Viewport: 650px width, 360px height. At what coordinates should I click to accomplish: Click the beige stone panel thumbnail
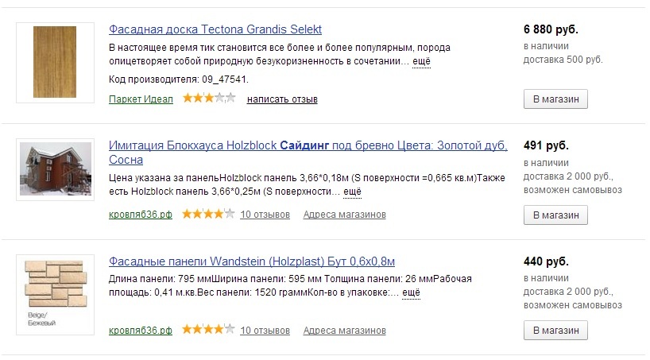[x=55, y=295]
